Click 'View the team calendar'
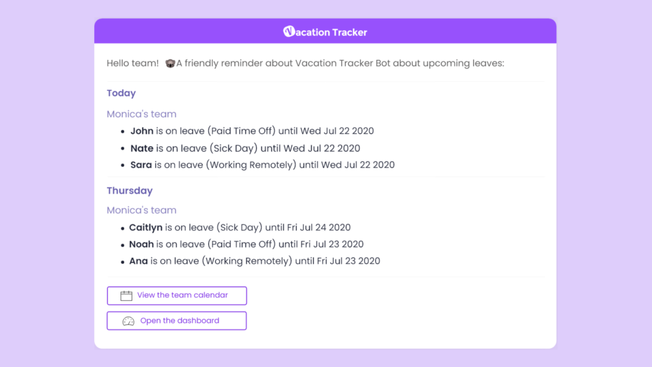652x367 pixels. [176, 295]
